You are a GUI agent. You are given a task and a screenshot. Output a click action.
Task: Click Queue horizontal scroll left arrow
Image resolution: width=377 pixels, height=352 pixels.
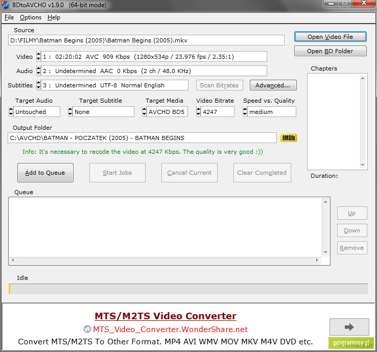[x=13, y=260]
